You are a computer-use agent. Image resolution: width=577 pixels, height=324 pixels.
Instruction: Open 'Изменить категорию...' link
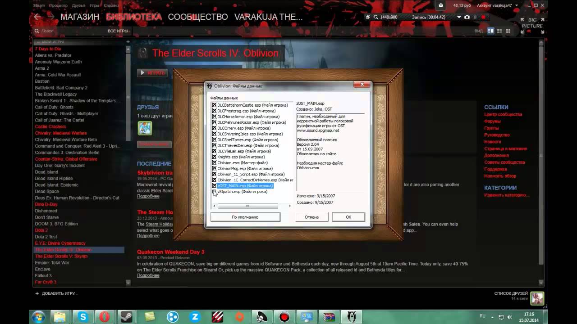pyautogui.click(x=506, y=195)
